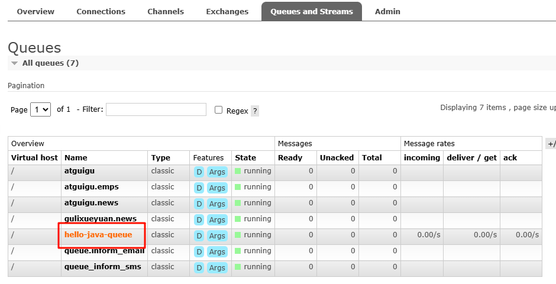
Task: Click Args badge for atguigu.emps queue
Action: coord(217,188)
